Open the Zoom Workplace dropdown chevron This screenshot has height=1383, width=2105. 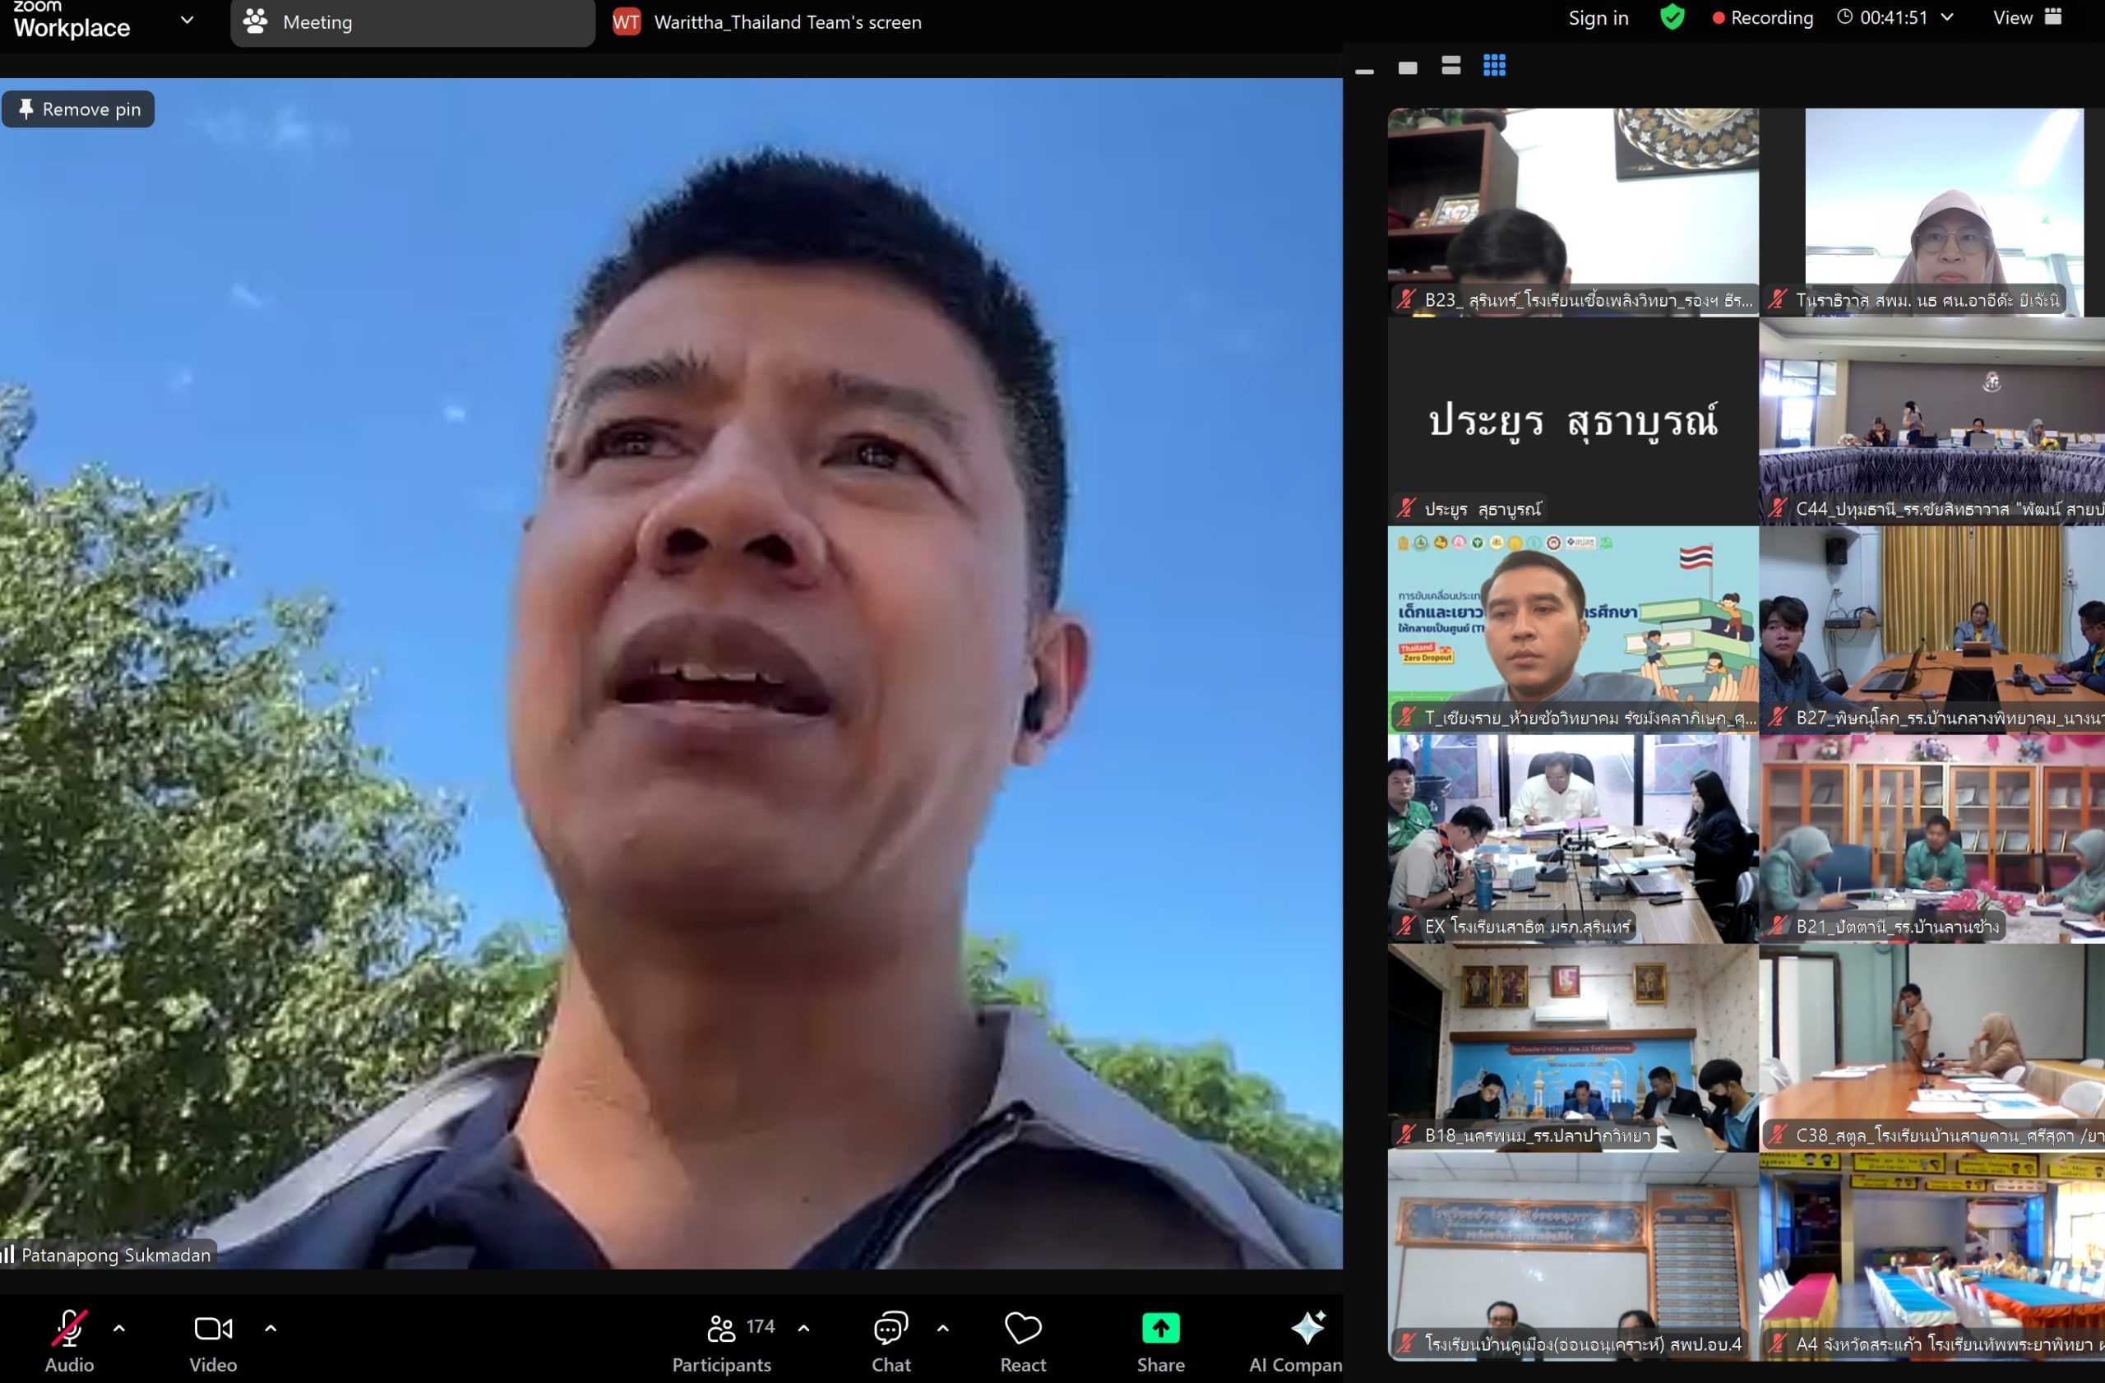(187, 21)
